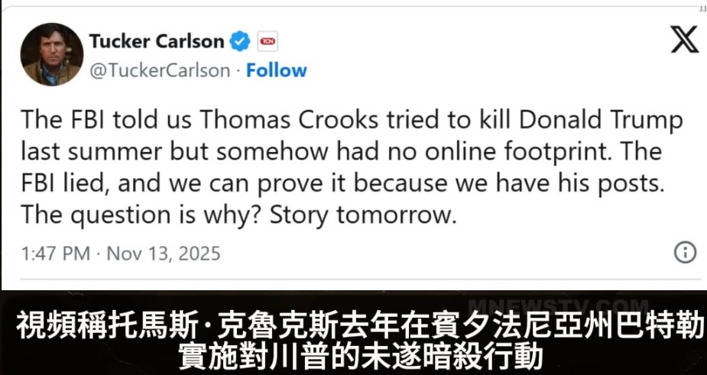Click the faint MNEWSTV.COM watermark
Image resolution: width=707 pixels, height=375 pixels.
[x=558, y=305]
